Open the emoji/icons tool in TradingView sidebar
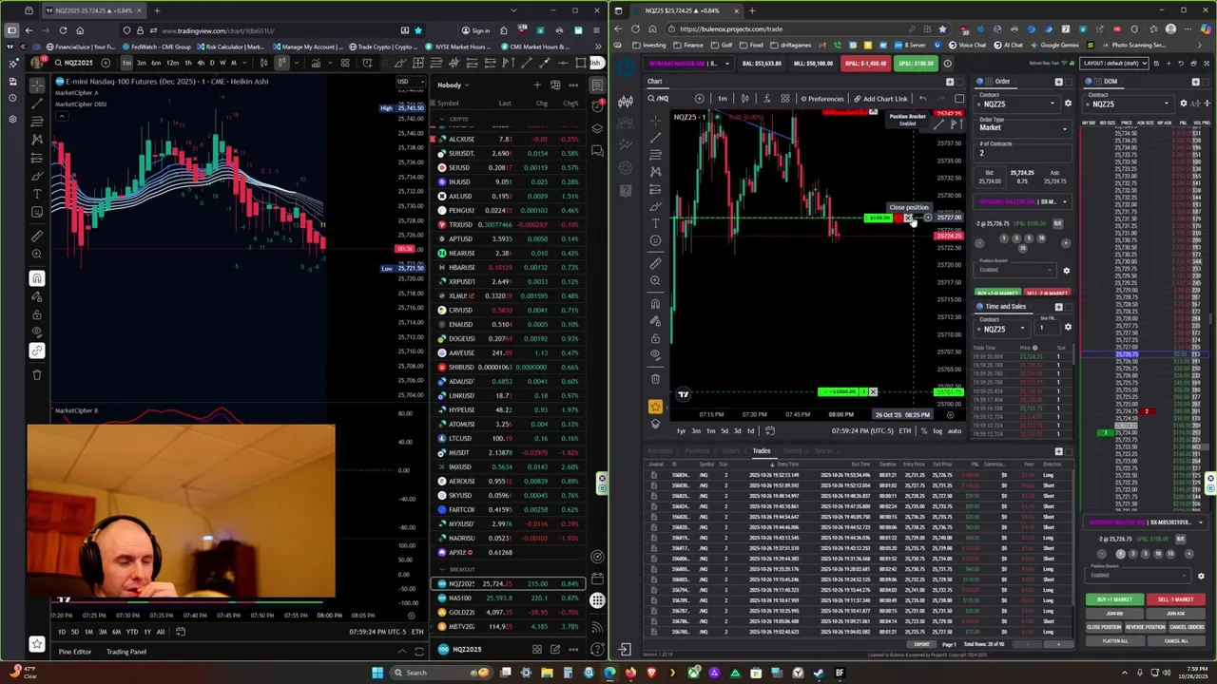Viewport: 1217px width, 684px height. click(x=36, y=212)
